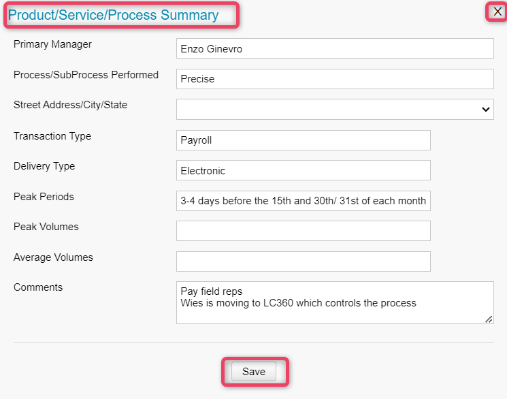Select the Primary Manager input field
The width and height of the screenshot is (507, 399).
[x=335, y=48]
